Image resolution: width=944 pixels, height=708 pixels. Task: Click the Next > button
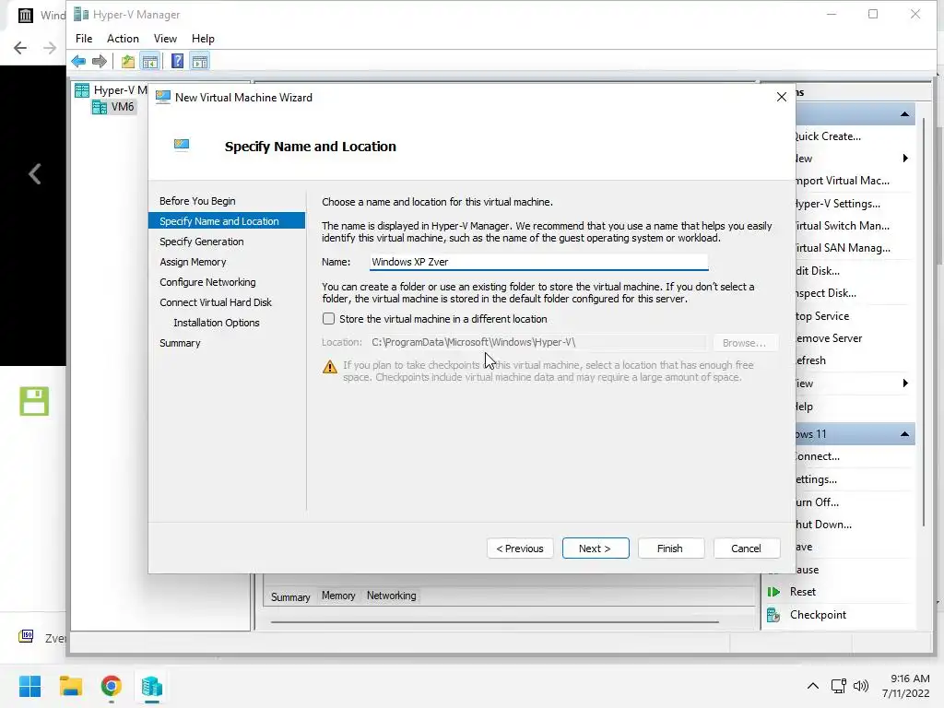point(596,549)
